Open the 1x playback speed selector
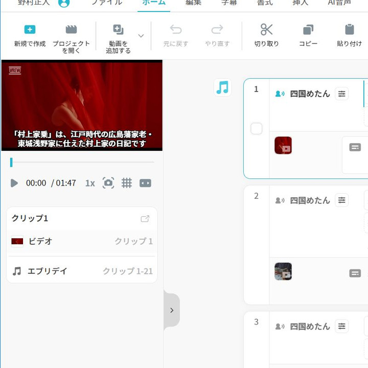 click(90, 183)
